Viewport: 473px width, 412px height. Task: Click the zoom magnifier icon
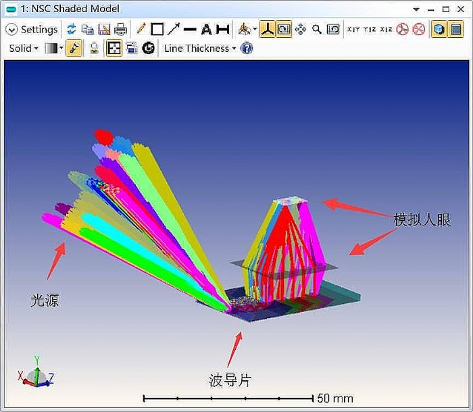(316, 29)
